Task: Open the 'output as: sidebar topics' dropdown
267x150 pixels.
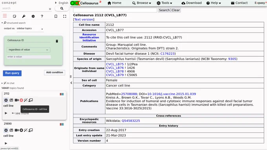Action: click(30, 29)
